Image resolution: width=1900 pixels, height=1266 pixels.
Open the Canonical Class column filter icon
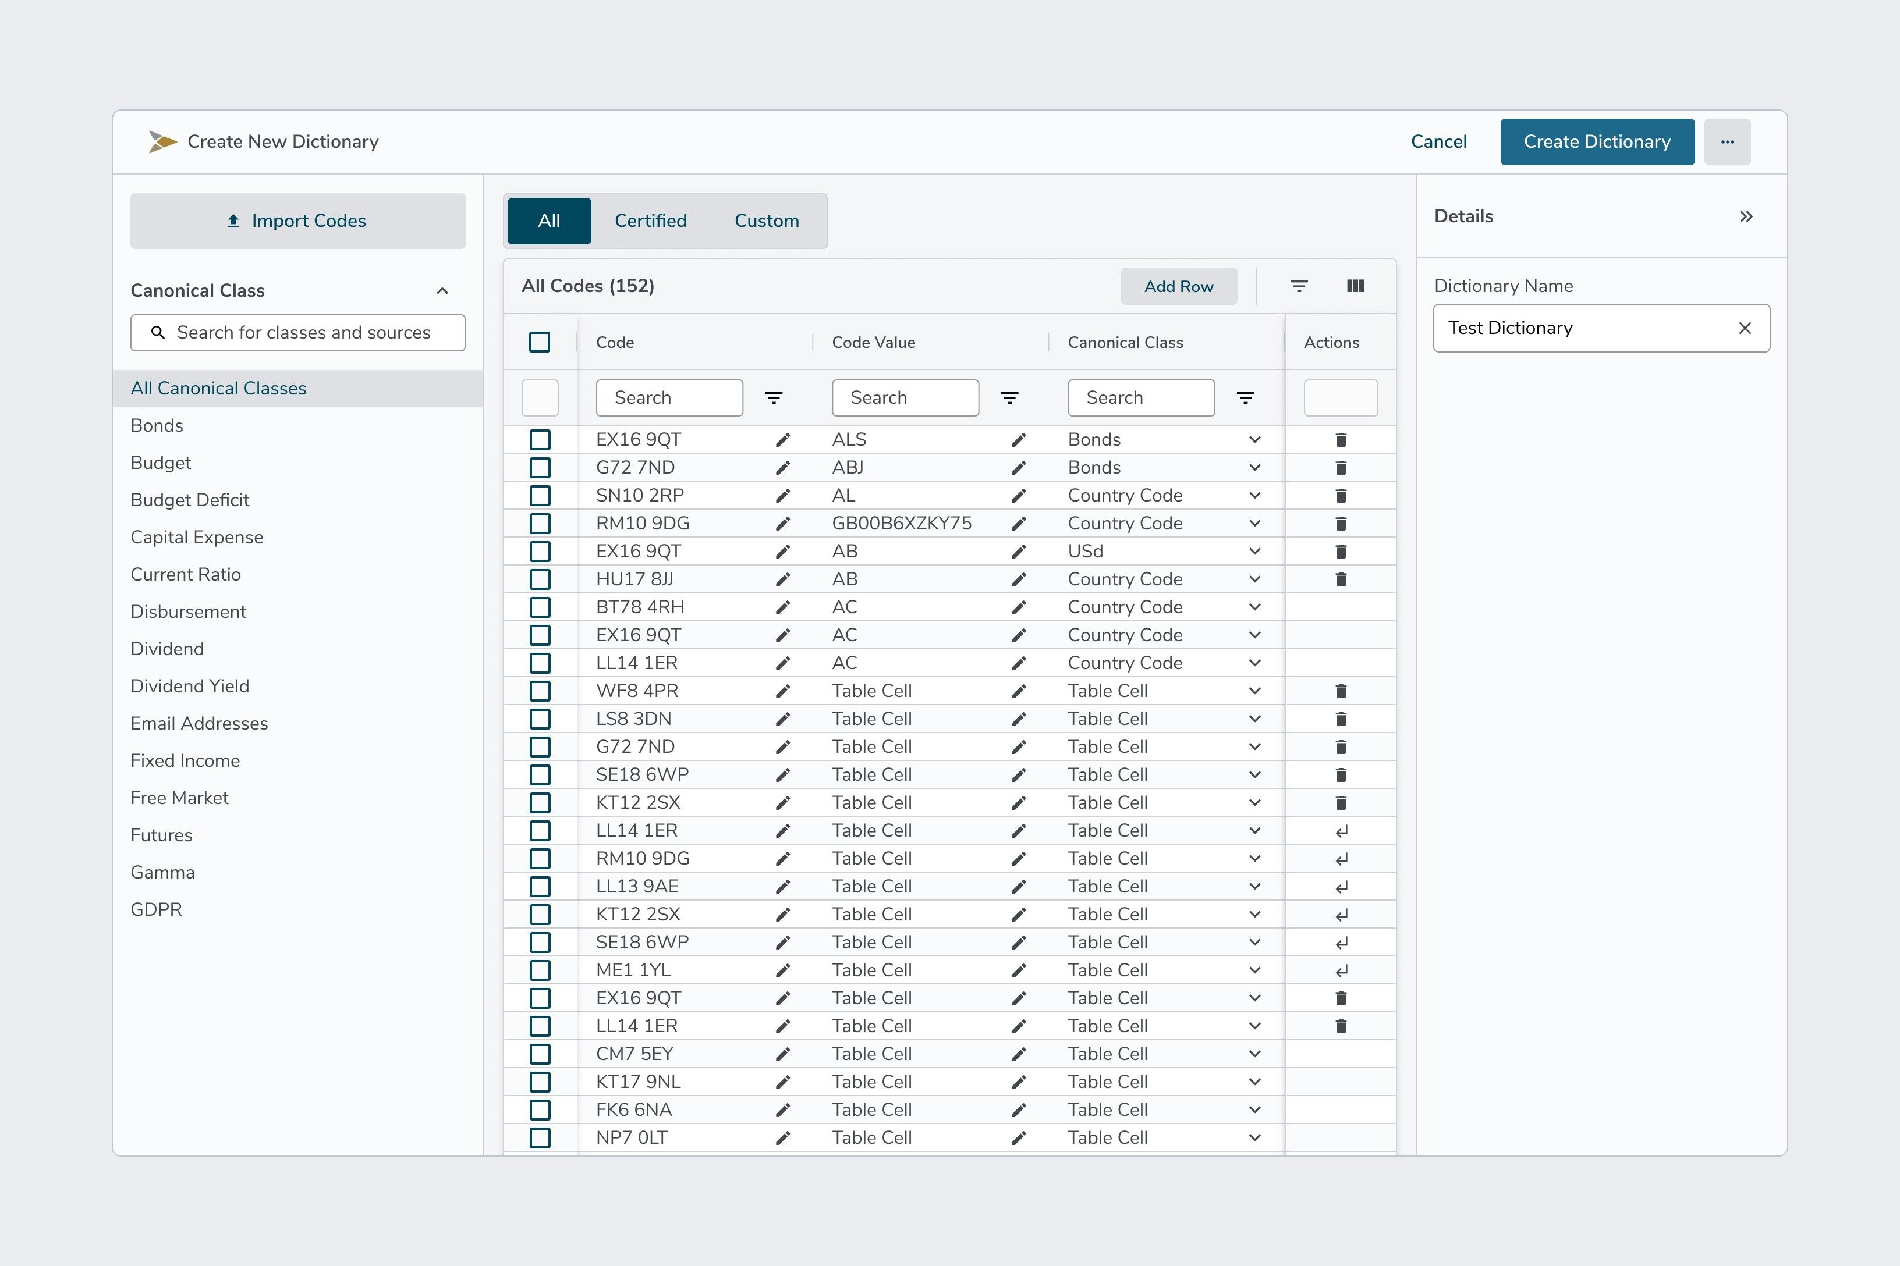pos(1245,398)
